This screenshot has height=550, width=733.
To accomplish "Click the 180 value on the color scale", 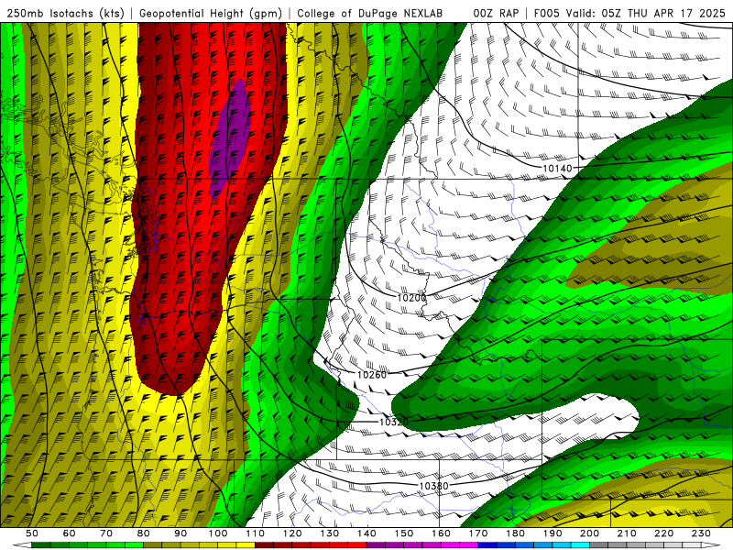I will [515, 533].
